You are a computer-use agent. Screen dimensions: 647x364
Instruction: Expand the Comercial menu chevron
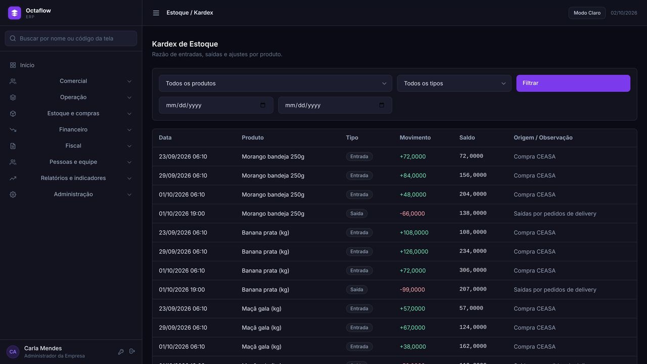(129, 81)
